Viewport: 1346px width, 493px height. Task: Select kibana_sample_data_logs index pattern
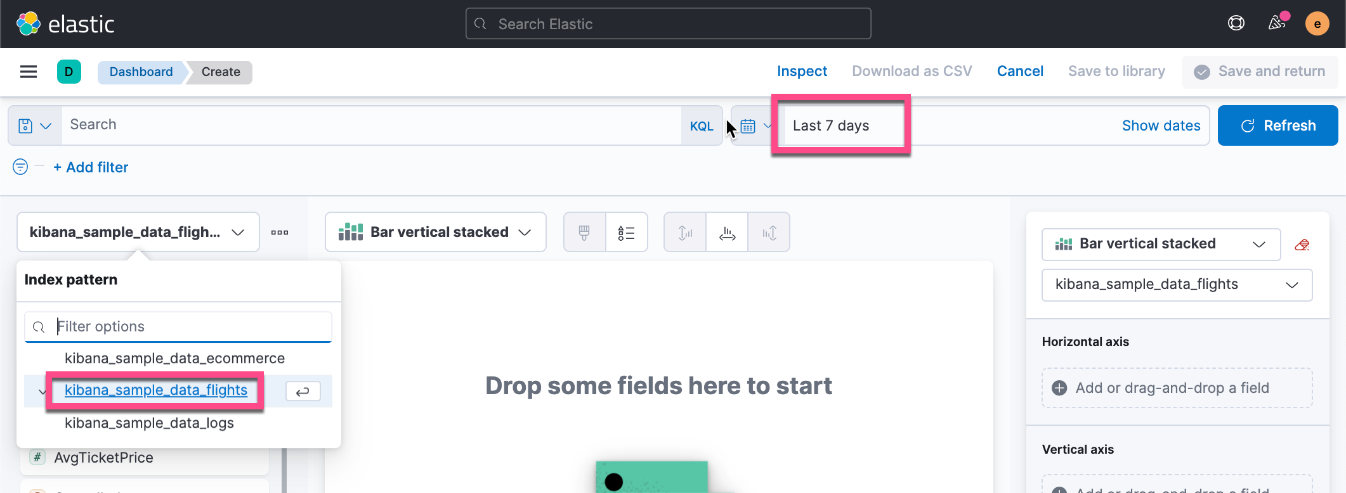(x=149, y=423)
